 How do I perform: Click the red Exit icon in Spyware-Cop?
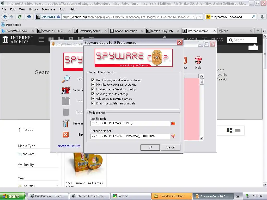point(66,135)
